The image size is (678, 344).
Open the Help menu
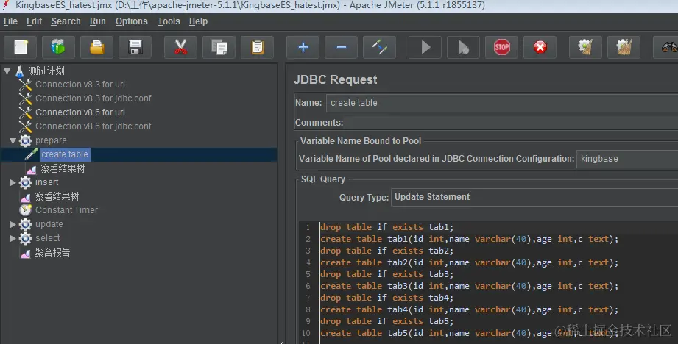point(198,21)
